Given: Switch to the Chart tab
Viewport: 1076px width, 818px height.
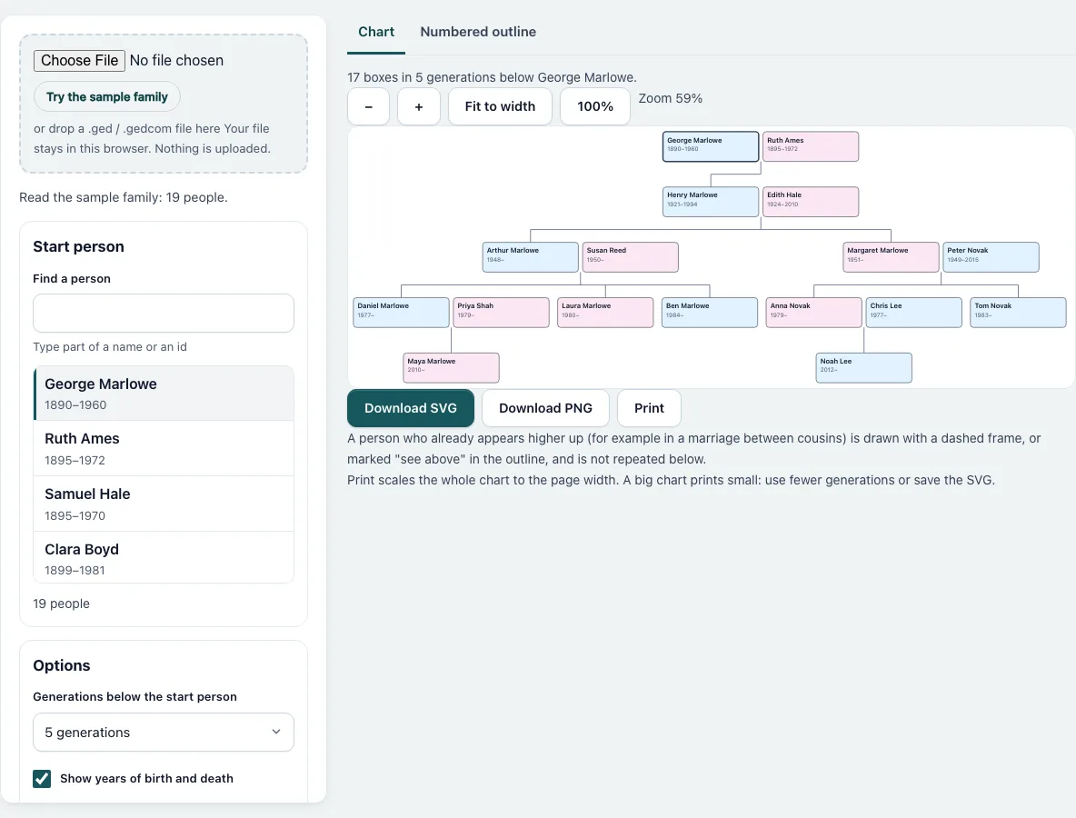Looking at the screenshot, I should pyautogui.click(x=376, y=32).
